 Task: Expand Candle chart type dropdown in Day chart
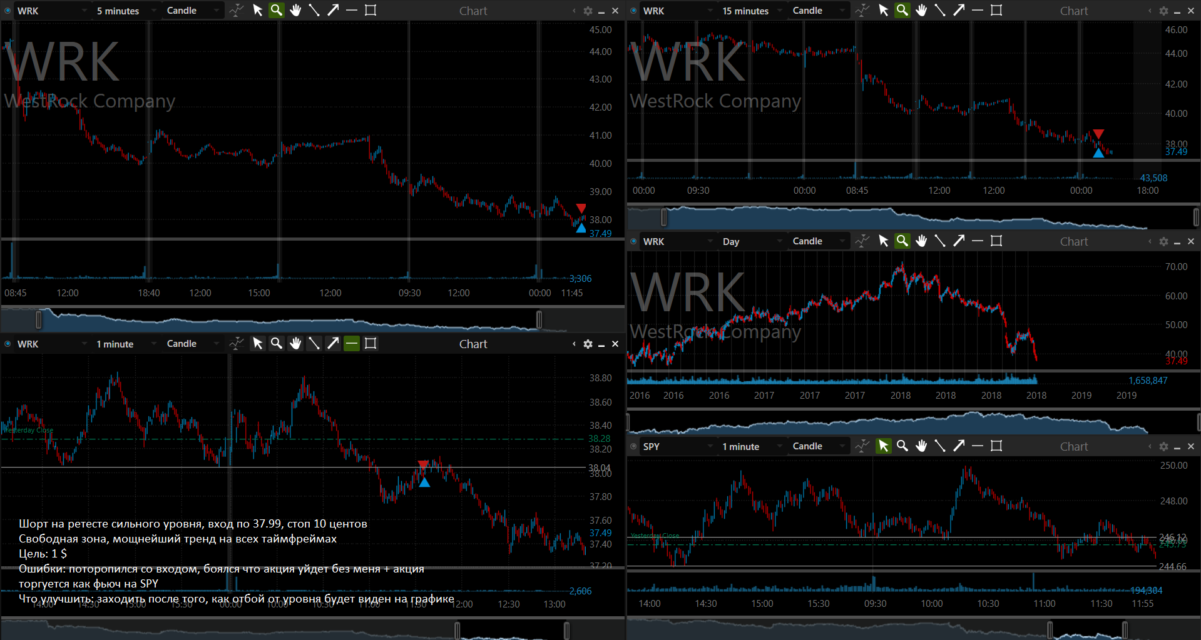pyautogui.click(x=819, y=241)
